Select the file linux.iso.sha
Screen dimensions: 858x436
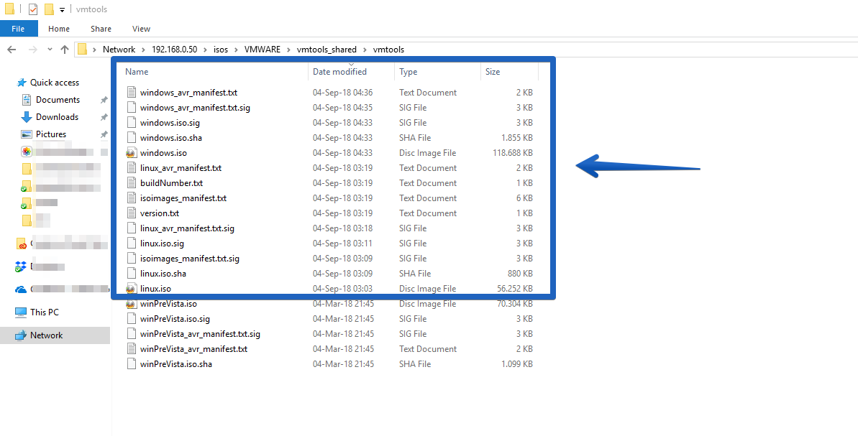[x=163, y=274]
